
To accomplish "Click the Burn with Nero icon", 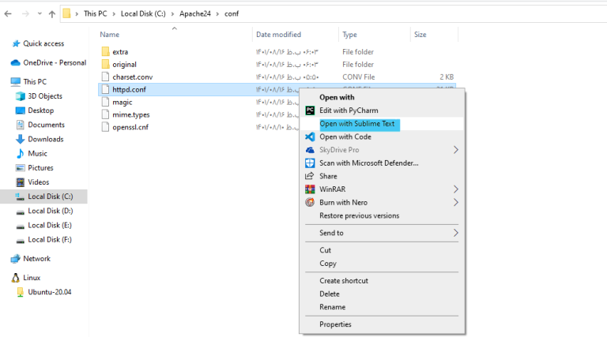I will (x=311, y=202).
